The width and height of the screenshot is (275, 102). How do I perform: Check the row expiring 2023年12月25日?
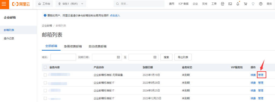[45, 98]
